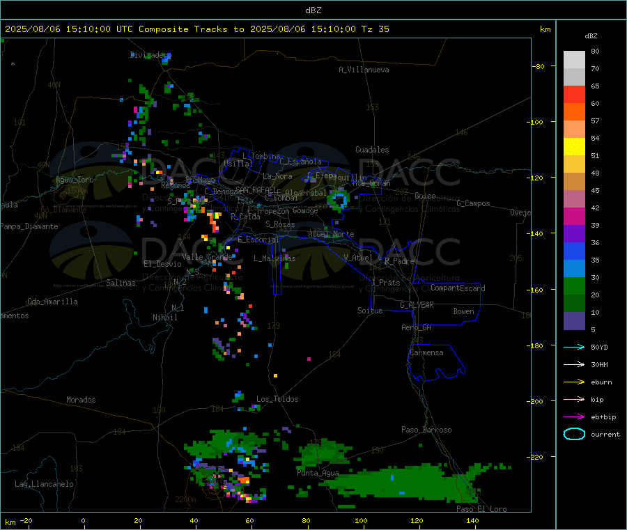Viewport: 627px width, 530px height.
Task: Select the light blue swatch between 35 and 30 dBZ
Action: coord(574,269)
